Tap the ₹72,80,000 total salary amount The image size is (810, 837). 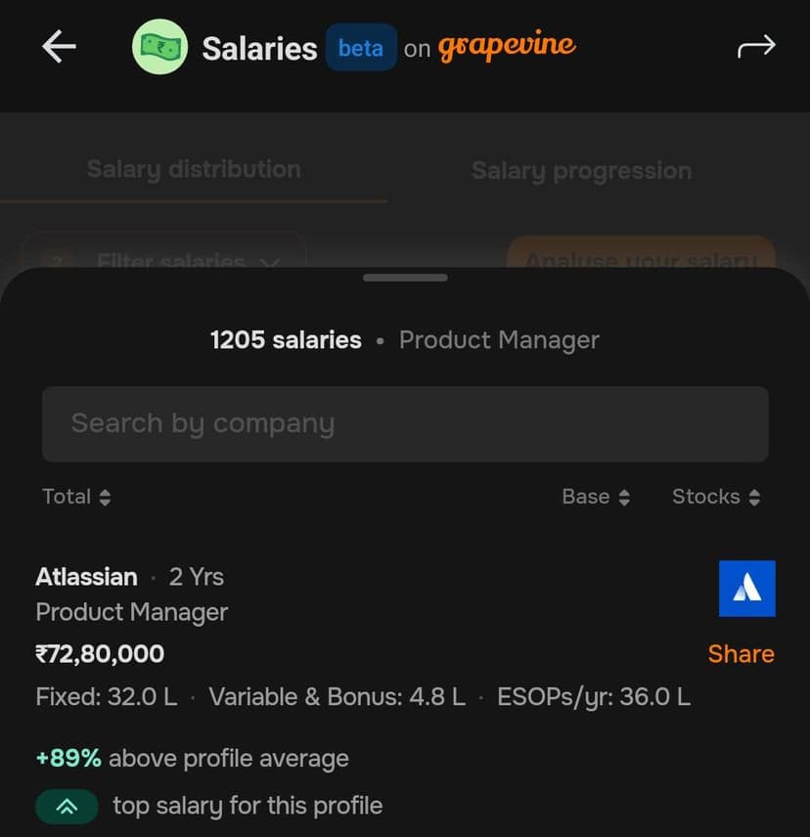[100, 653]
